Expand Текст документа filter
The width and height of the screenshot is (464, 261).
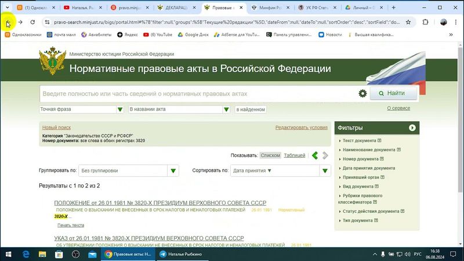(x=359, y=140)
